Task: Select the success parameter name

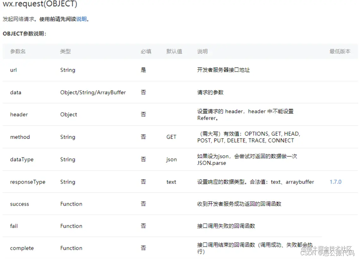Action: coord(20,204)
